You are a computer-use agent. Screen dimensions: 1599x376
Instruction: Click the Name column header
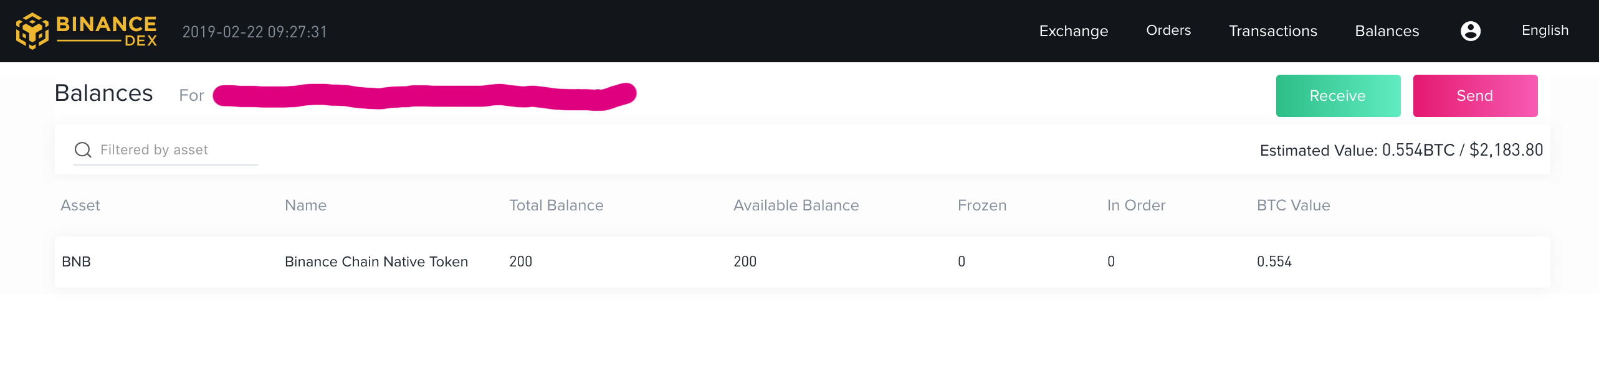(x=305, y=205)
